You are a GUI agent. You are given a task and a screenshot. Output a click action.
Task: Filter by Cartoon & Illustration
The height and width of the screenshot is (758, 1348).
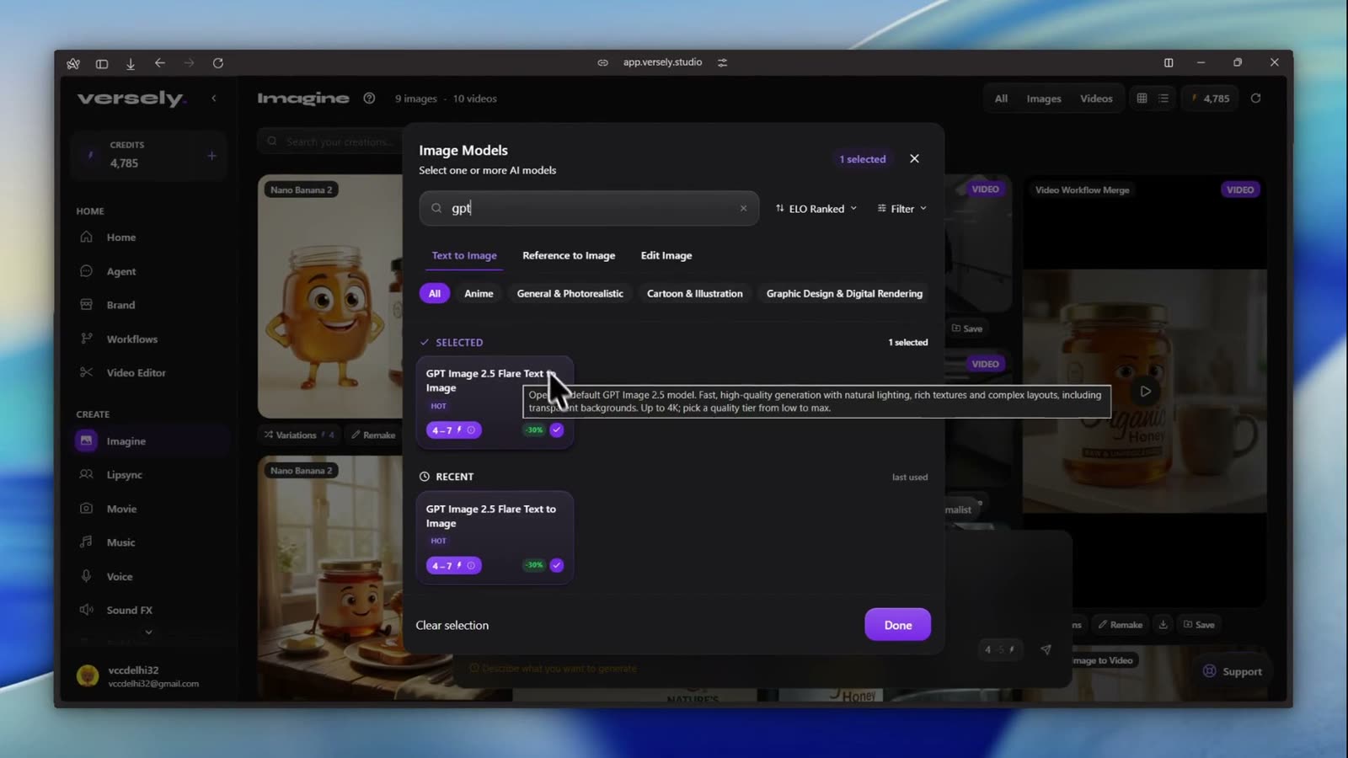[x=695, y=293]
